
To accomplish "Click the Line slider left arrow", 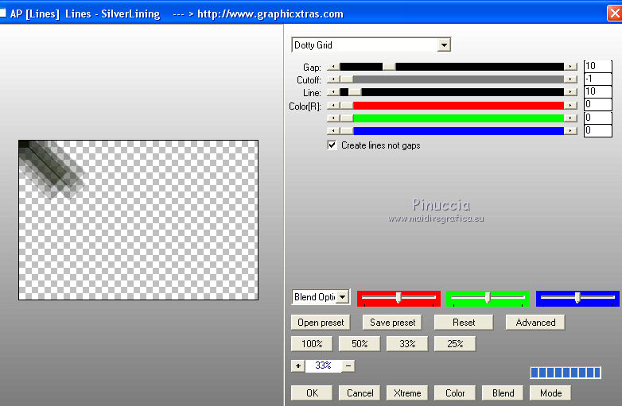I will (x=333, y=92).
